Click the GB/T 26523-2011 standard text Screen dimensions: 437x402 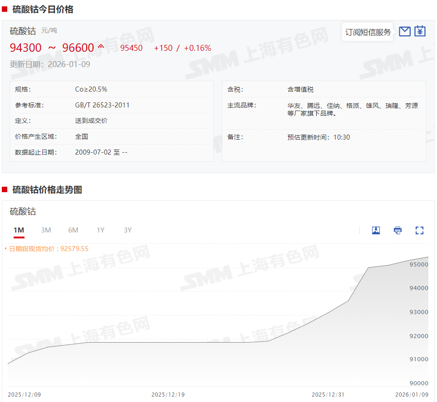click(102, 105)
